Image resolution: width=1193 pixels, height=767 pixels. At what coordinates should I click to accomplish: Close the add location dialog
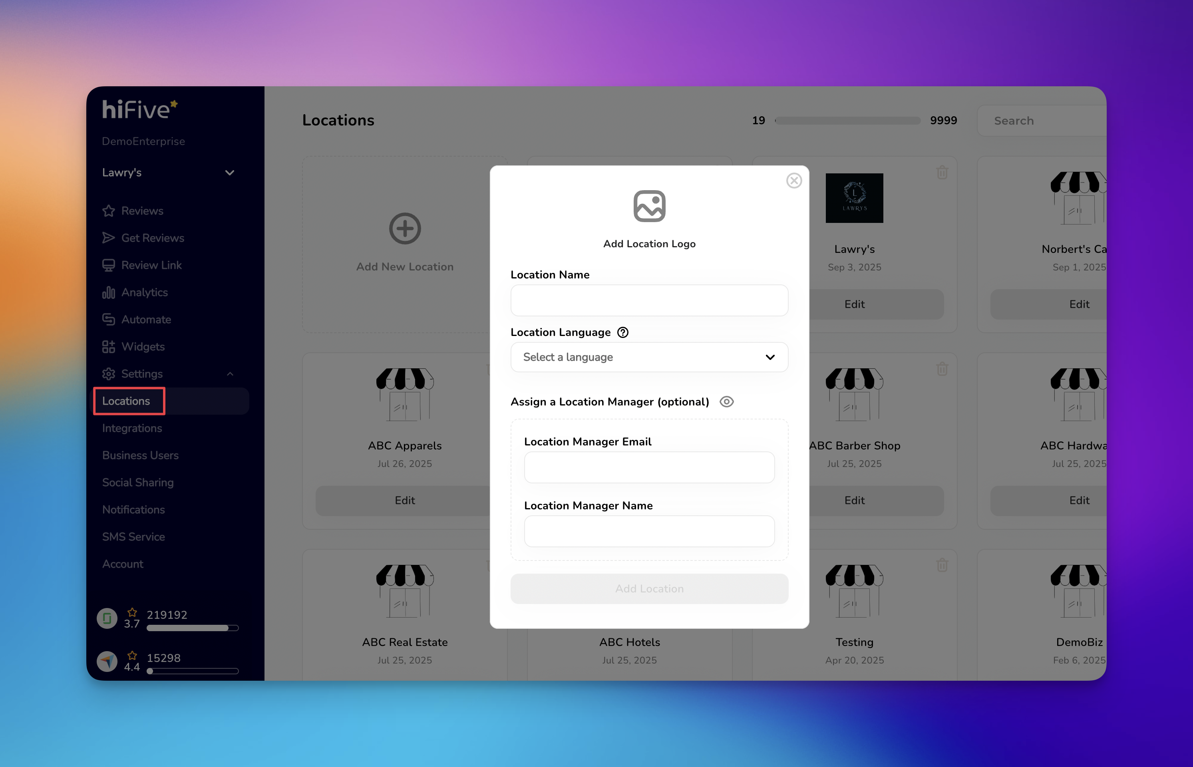click(x=793, y=180)
